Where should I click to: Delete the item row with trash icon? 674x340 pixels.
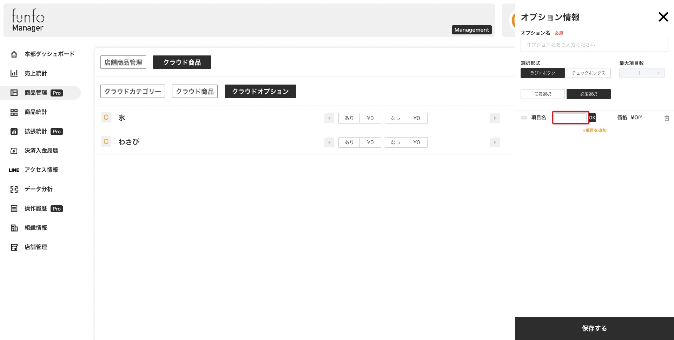click(667, 118)
